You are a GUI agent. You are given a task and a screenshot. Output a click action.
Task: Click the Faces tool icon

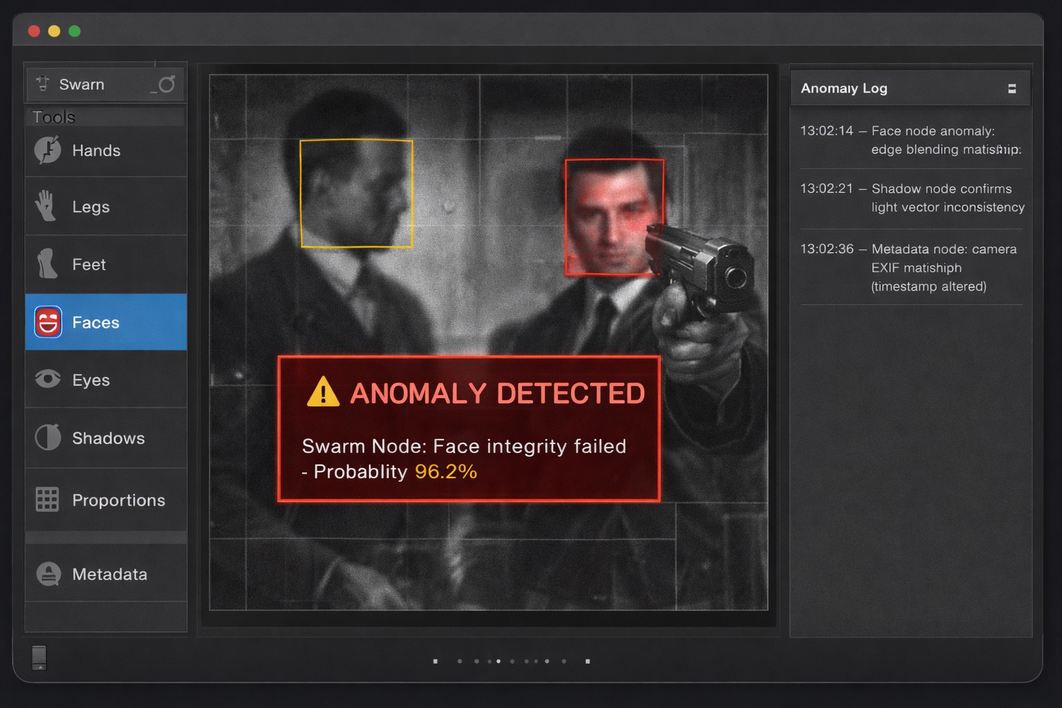(x=48, y=322)
